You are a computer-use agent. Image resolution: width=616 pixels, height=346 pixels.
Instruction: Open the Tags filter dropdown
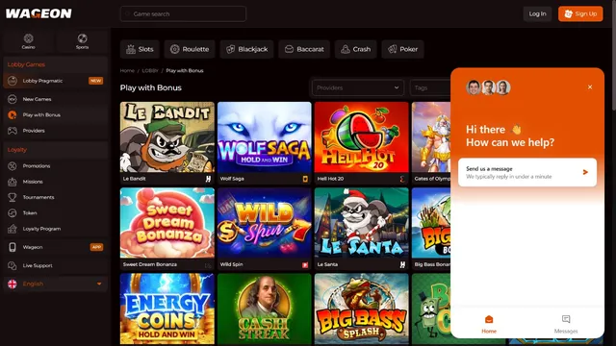pos(430,87)
